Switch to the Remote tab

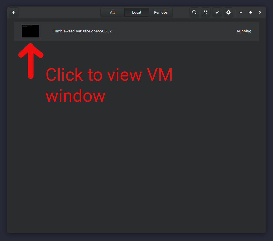tap(161, 13)
